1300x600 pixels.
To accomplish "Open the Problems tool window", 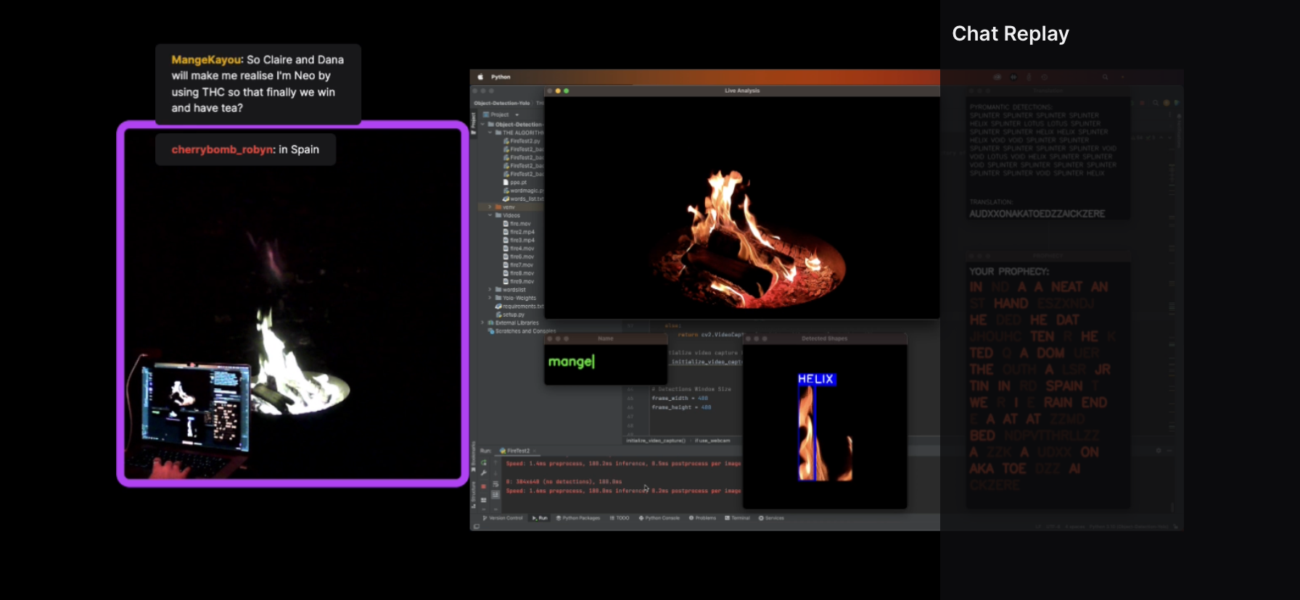I will pyautogui.click(x=702, y=518).
